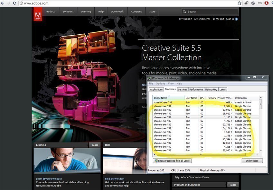Sort processes by CPU column header
Screen dimensions: 273x190
coord(202,98)
